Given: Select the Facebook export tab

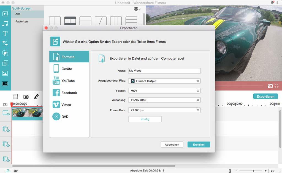Looking at the screenshot, I should tap(69, 93).
